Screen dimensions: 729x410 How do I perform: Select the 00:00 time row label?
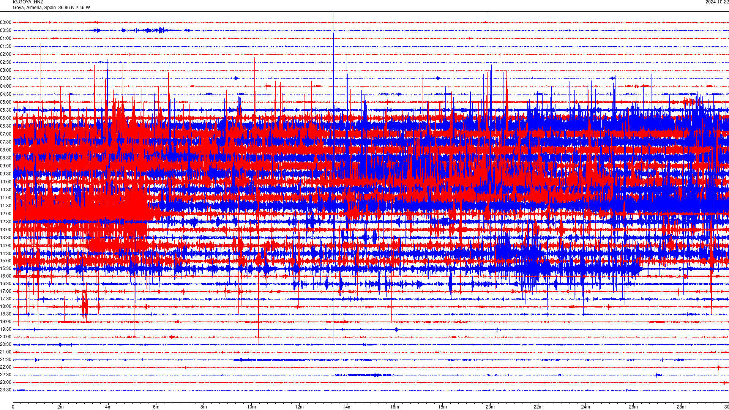point(6,22)
